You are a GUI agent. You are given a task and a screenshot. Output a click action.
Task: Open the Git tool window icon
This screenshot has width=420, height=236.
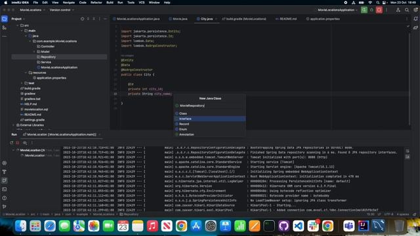(5, 206)
